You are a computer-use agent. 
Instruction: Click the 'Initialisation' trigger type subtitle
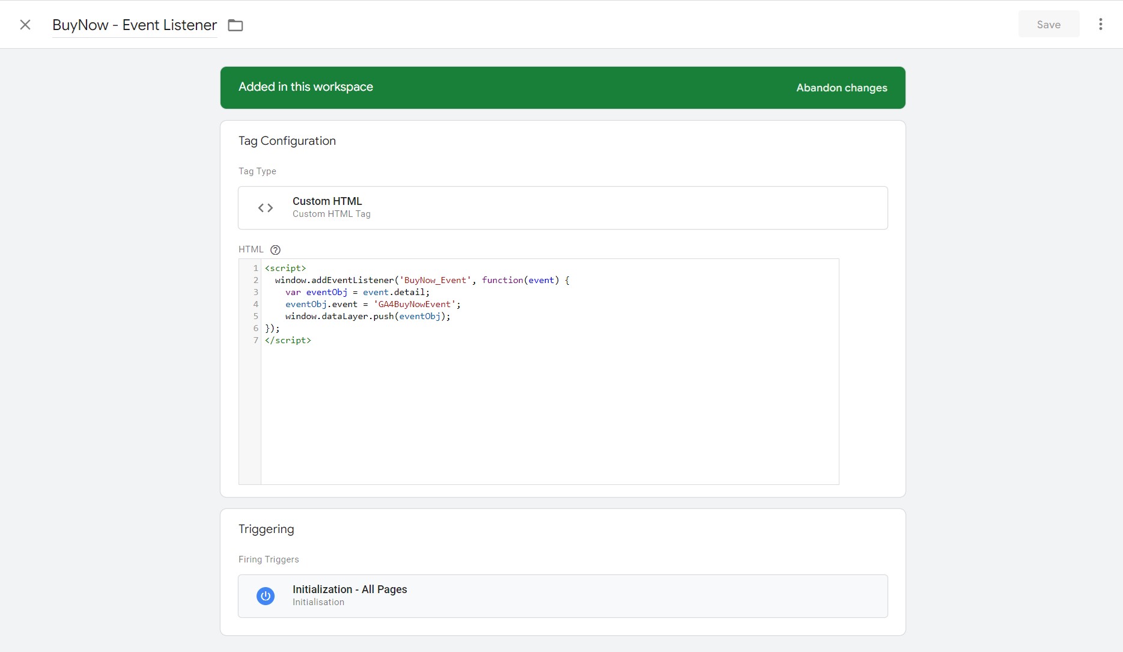pos(318,602)
